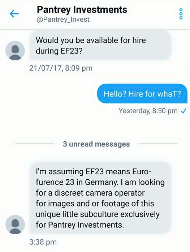190x252 pixels.
Task: Open the Pantrey Investments conversation title
Action: [x=82, y=10]
